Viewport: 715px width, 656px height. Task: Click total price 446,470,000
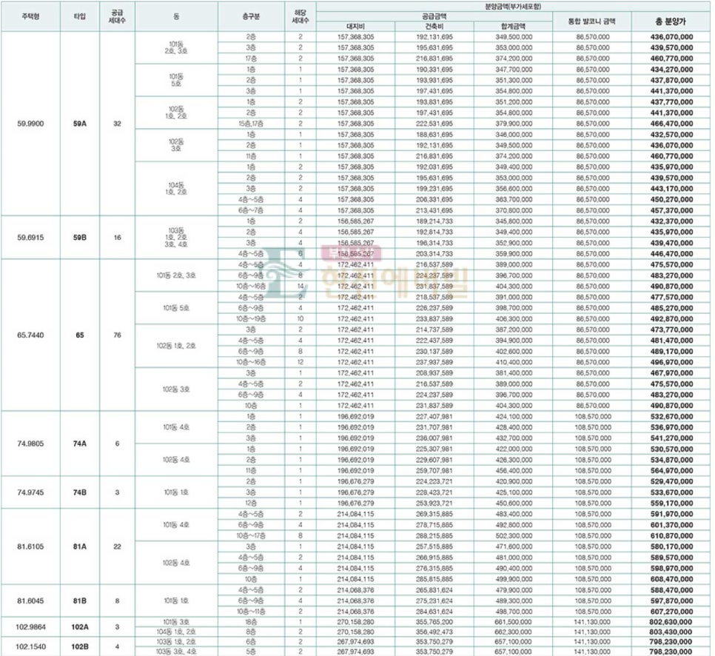tap(671, 254)
